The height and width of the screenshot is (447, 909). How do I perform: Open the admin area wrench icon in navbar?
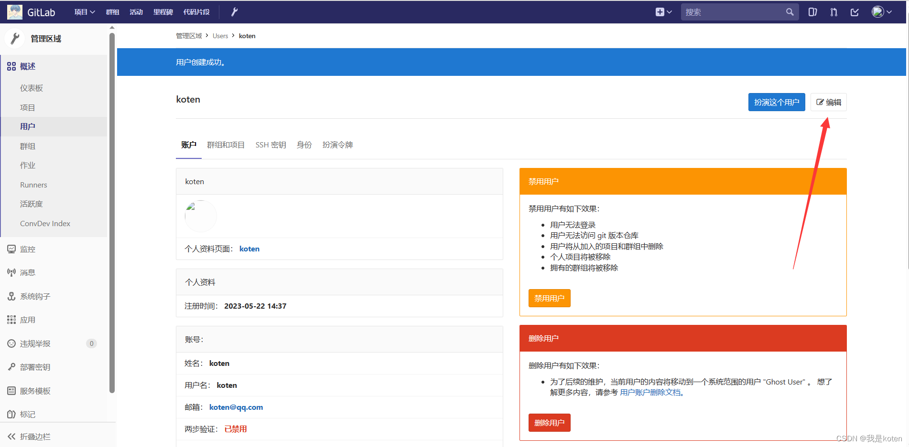click(234, 12)
